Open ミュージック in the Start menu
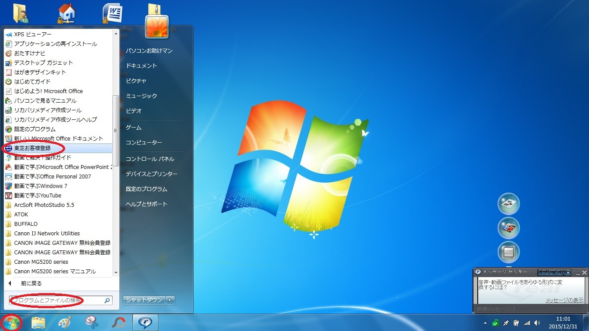 141,96
